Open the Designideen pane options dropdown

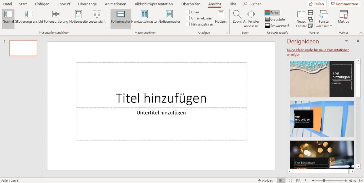(346, 41)
